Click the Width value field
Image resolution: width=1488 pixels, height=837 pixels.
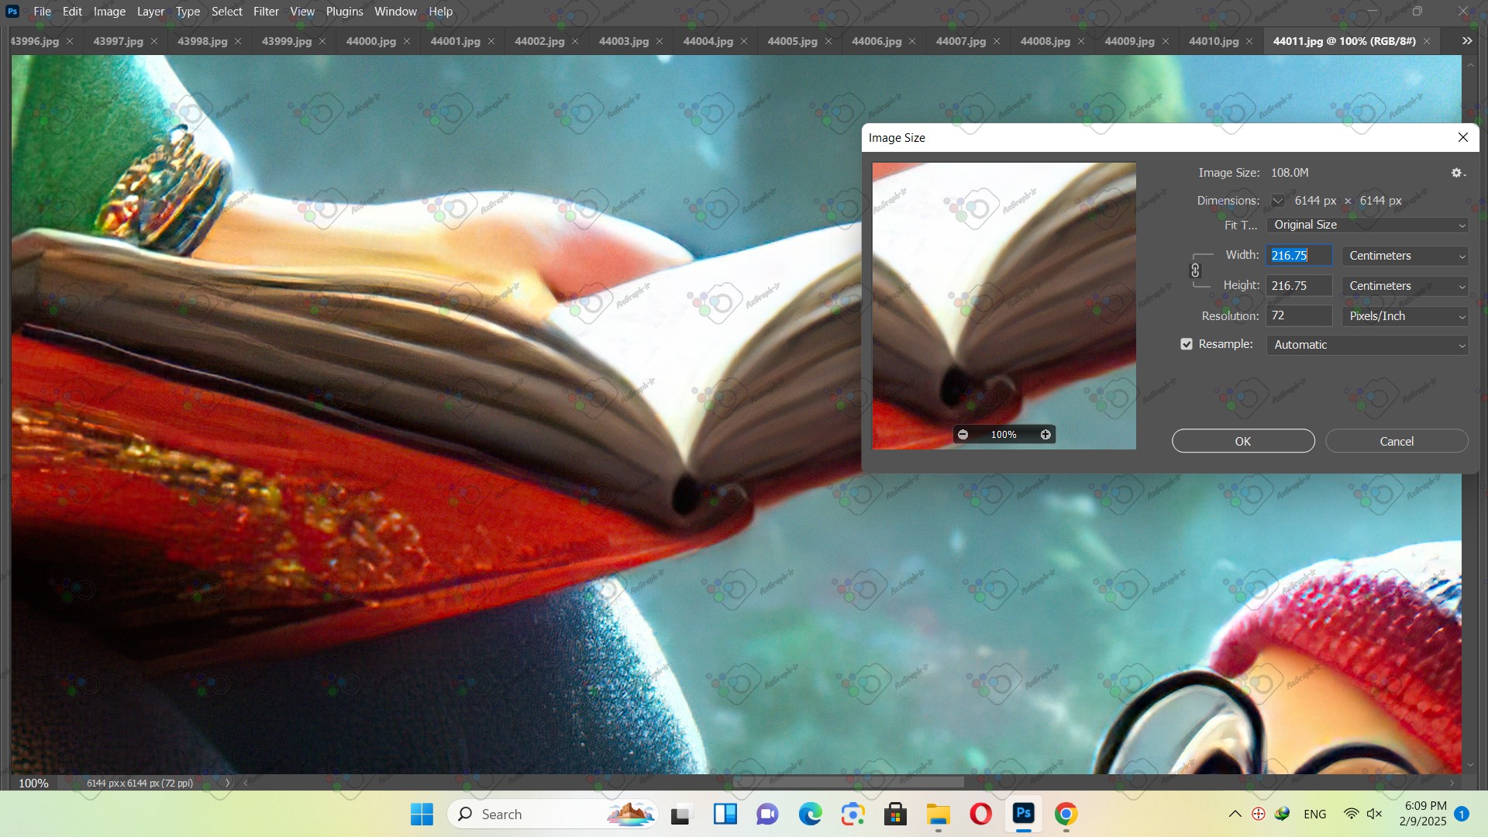(1300, 256)
